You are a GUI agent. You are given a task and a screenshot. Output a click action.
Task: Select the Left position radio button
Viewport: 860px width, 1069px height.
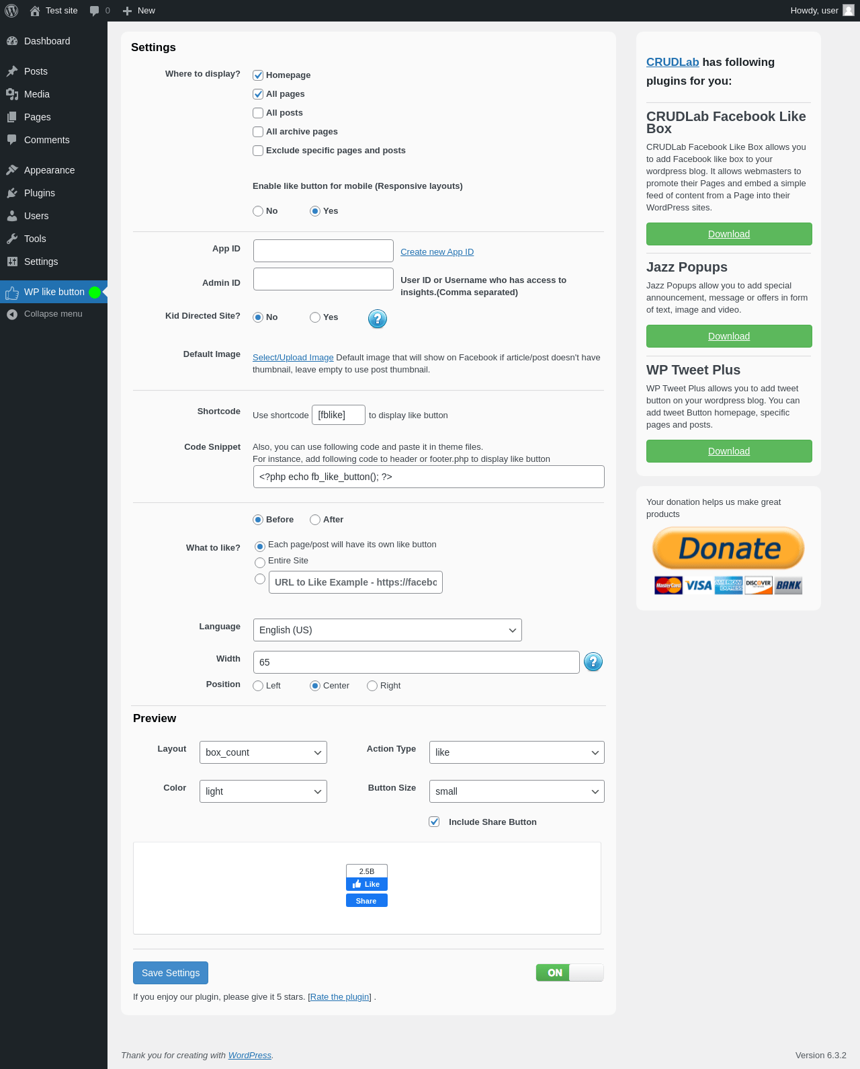pos(258,686)
